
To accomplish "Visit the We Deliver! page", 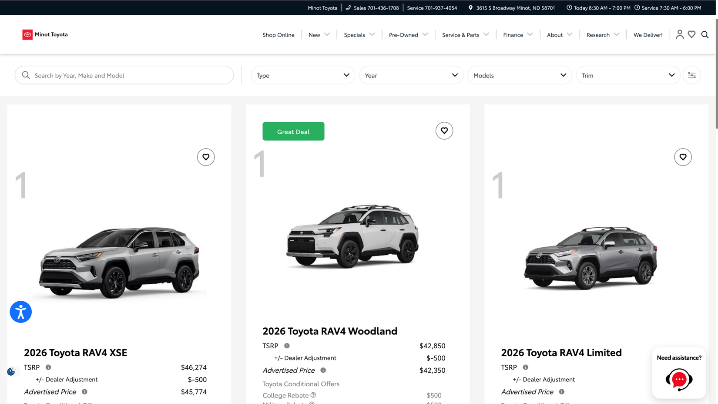I will pyautogui.click(x=648, y=35).
